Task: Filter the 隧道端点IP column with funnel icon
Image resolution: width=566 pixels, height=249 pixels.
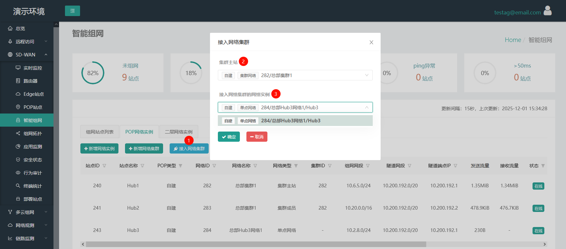Action: coord(455,166)
